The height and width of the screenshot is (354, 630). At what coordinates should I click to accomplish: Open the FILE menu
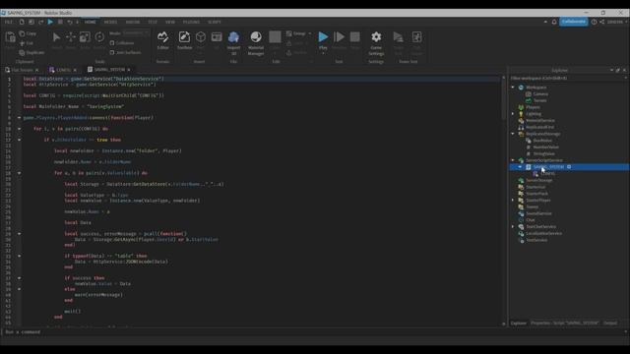tap(9, 22)
